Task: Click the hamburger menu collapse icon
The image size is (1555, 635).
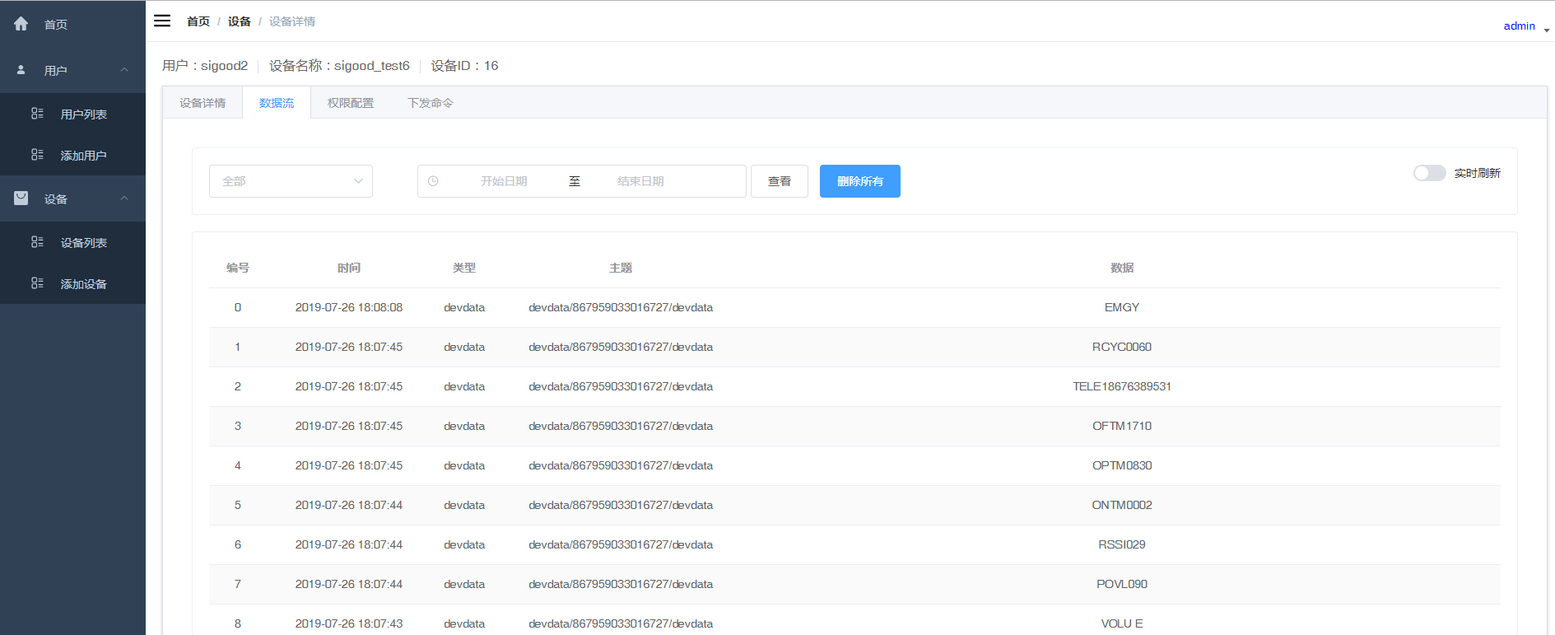Action: pyautogui.click(x=162, y=21)
